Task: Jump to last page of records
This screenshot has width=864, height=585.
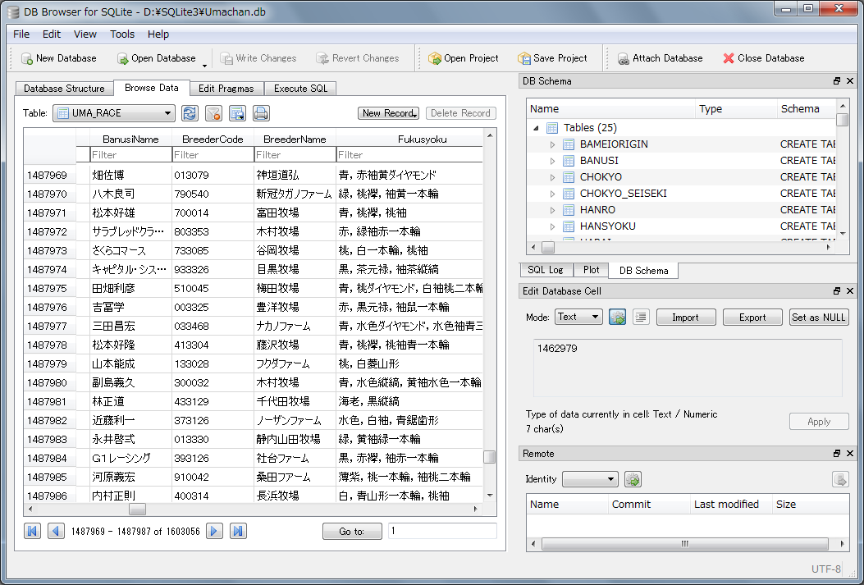Action: 238,531
